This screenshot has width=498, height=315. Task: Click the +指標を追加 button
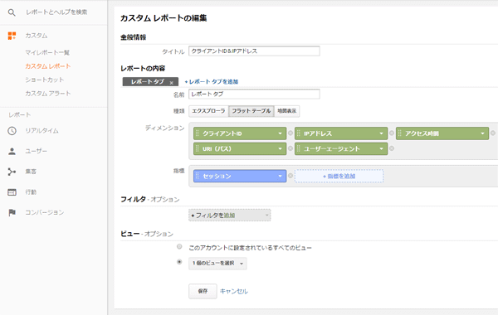click(339, 176)
